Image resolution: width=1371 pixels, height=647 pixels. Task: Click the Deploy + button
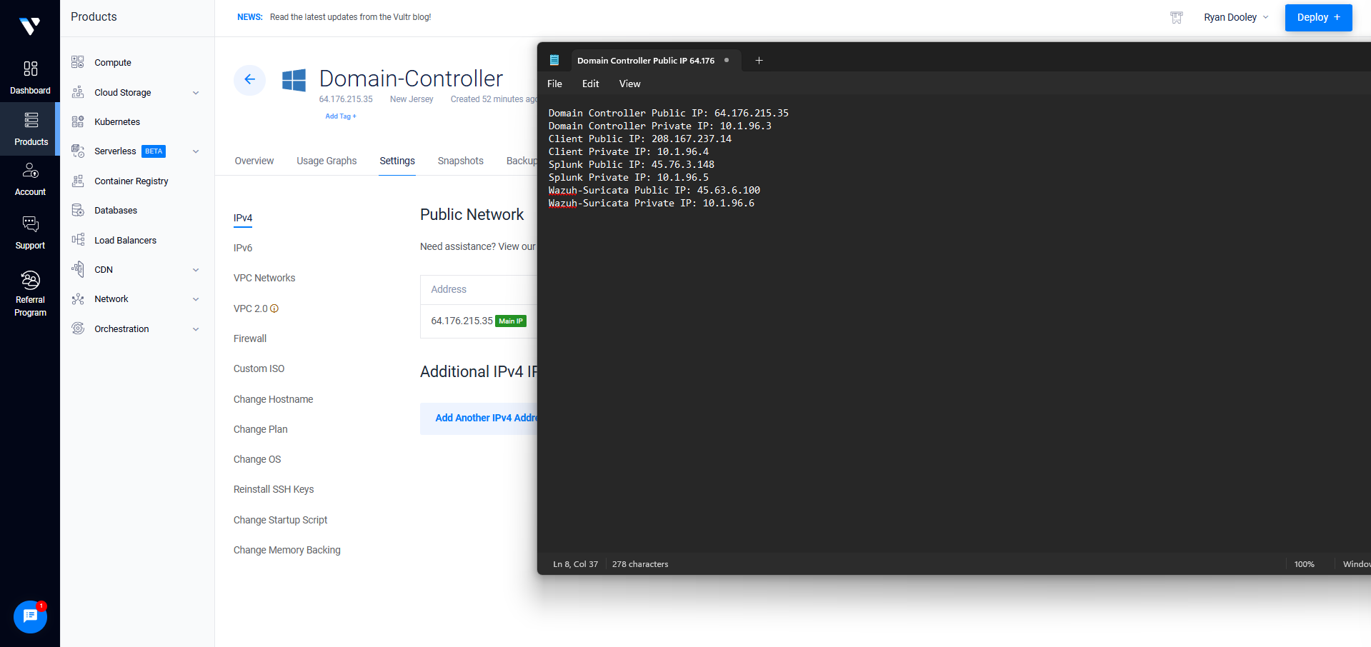pos(1318,17)
